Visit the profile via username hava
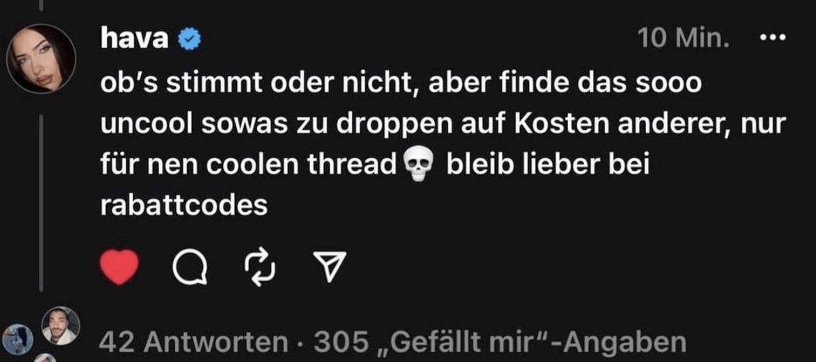This screenshot has width=816, height=362. [x=135, y=39]
